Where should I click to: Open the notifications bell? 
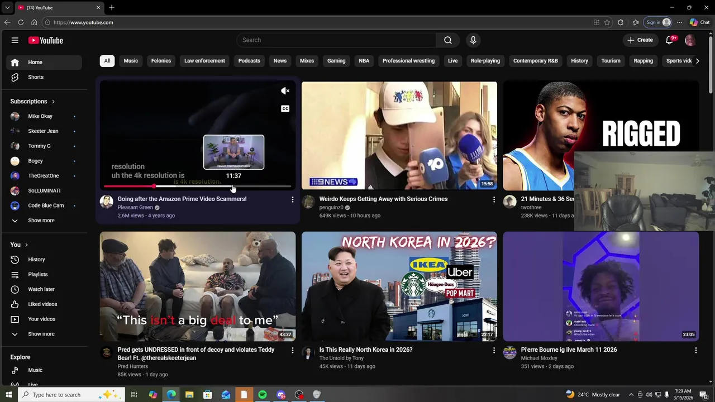670,40
